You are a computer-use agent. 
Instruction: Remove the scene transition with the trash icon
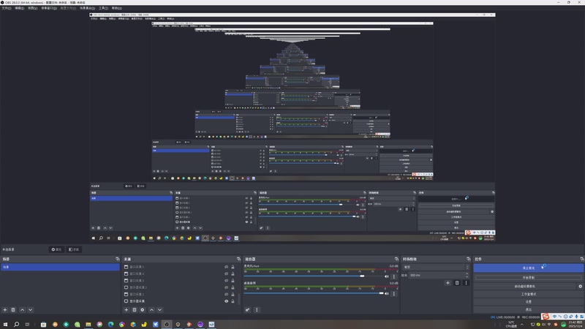tap(457, 283)
